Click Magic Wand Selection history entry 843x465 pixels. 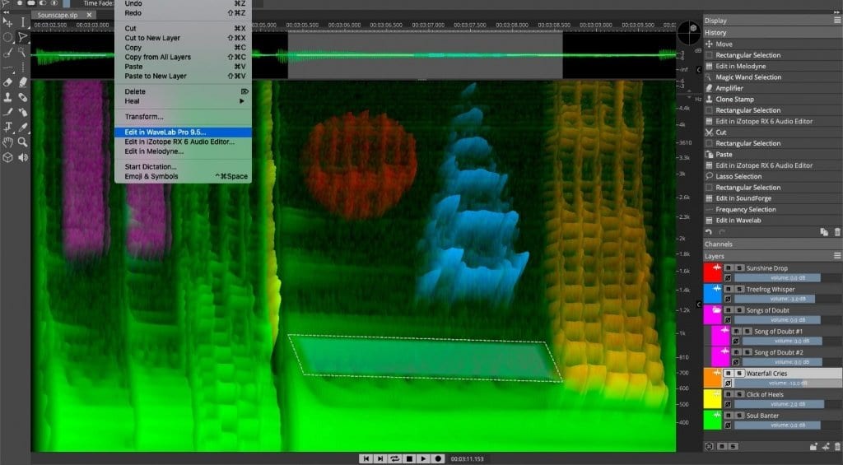click(x=772, y=77)
